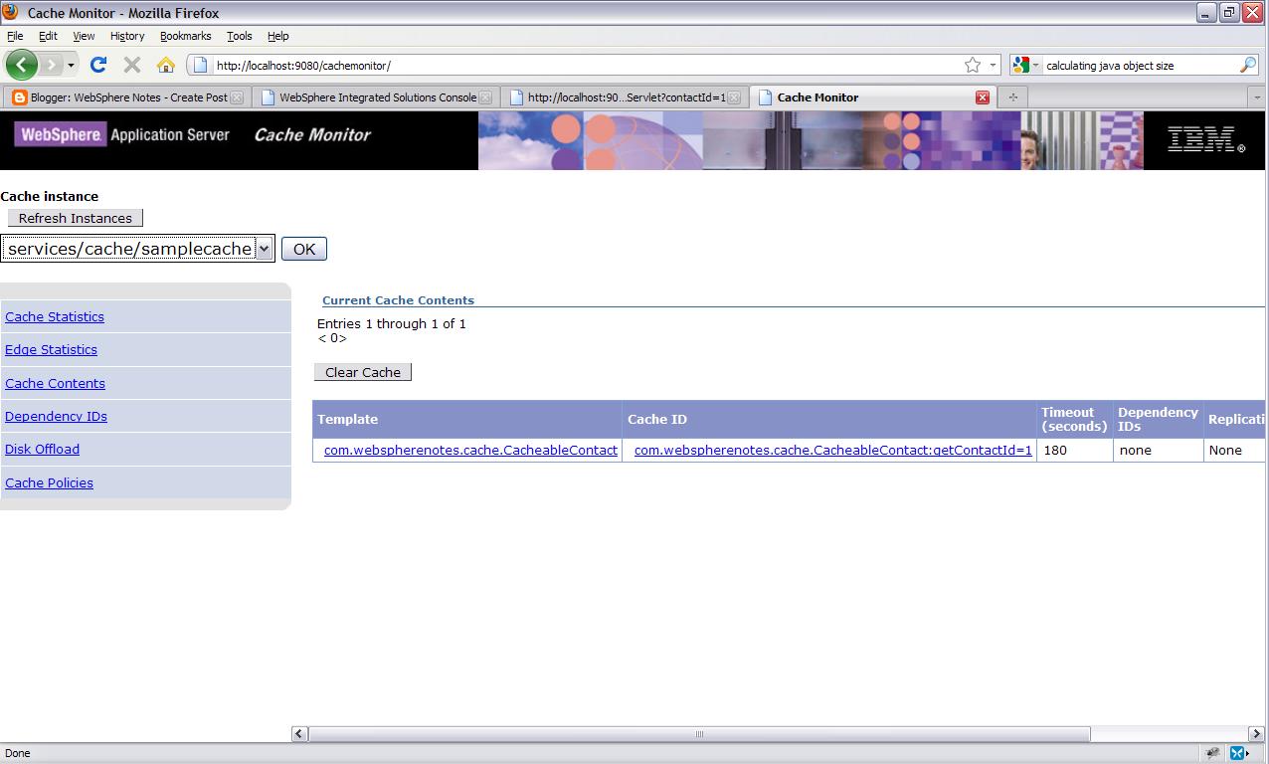The width and height of the screenshot is (1269, 764).
Task: Open the Bookmarks menu
Action: point(186,36)
